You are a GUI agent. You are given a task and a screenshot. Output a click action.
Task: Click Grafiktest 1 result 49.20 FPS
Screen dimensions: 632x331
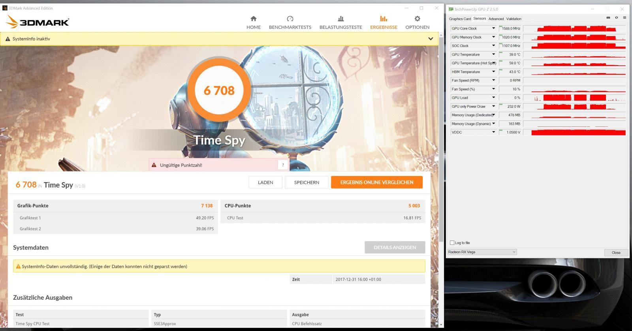tap(205, 218)
